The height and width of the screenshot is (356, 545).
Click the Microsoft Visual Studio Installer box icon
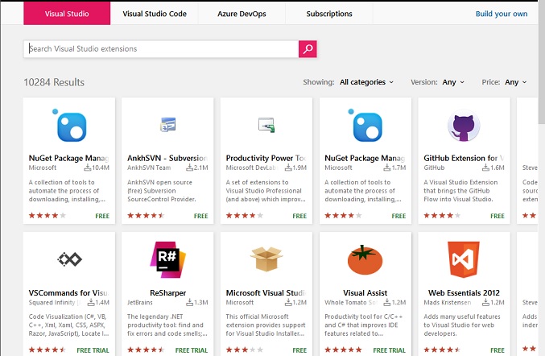pyautogui.click(x=266, y=259)
